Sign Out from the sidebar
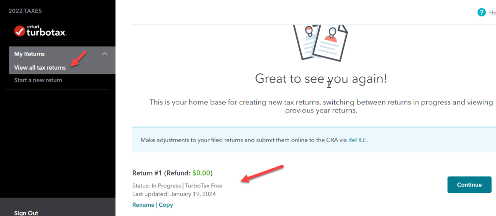This screenshot has width=496, height=216. 26,213
